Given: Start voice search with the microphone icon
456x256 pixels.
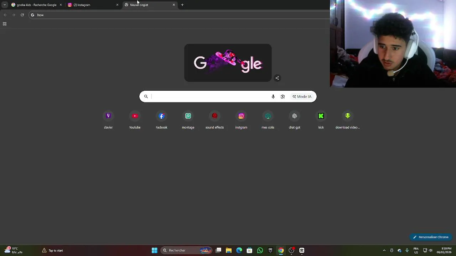Looking at the screenshot, I should click(273, 96).
